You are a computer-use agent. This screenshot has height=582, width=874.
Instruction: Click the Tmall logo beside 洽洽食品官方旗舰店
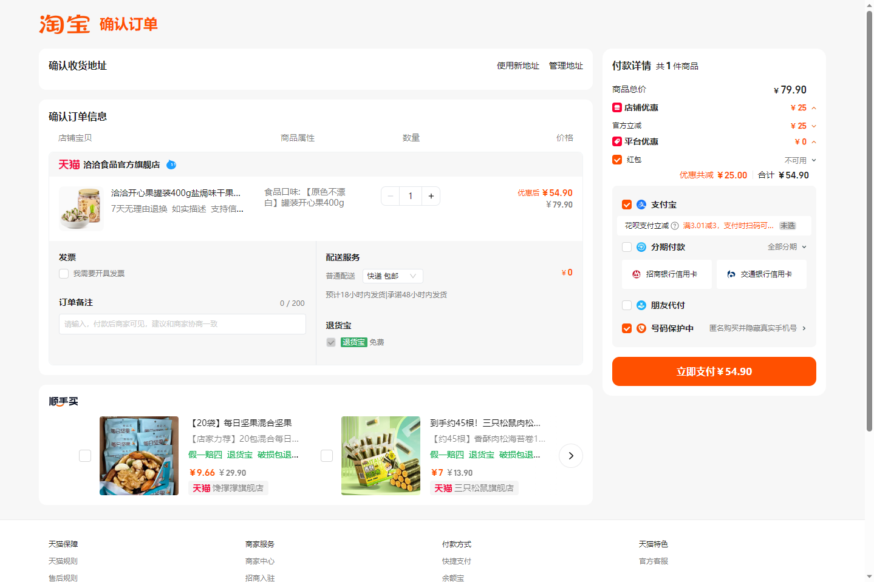pyautogui.click(x=69, y=164)
